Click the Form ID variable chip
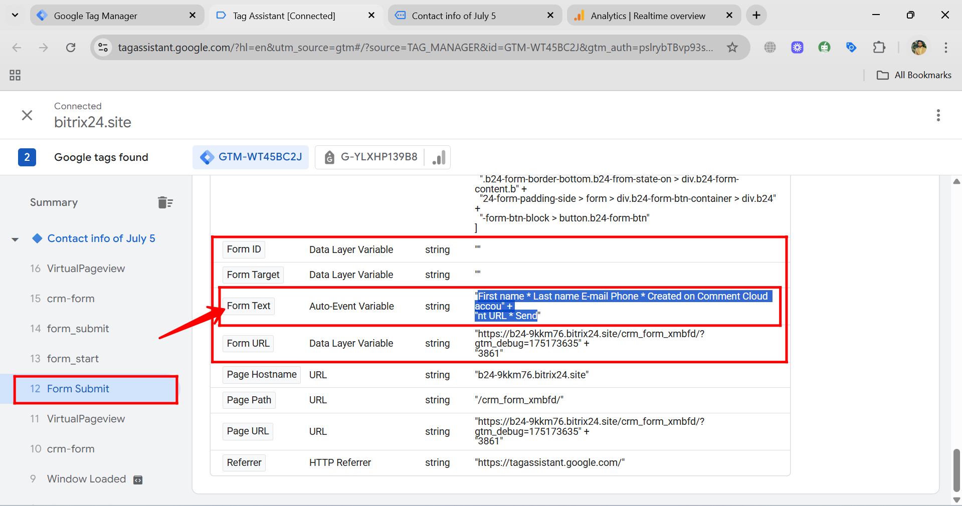This screenshot has width=962, height=506. tap(244, 249)
